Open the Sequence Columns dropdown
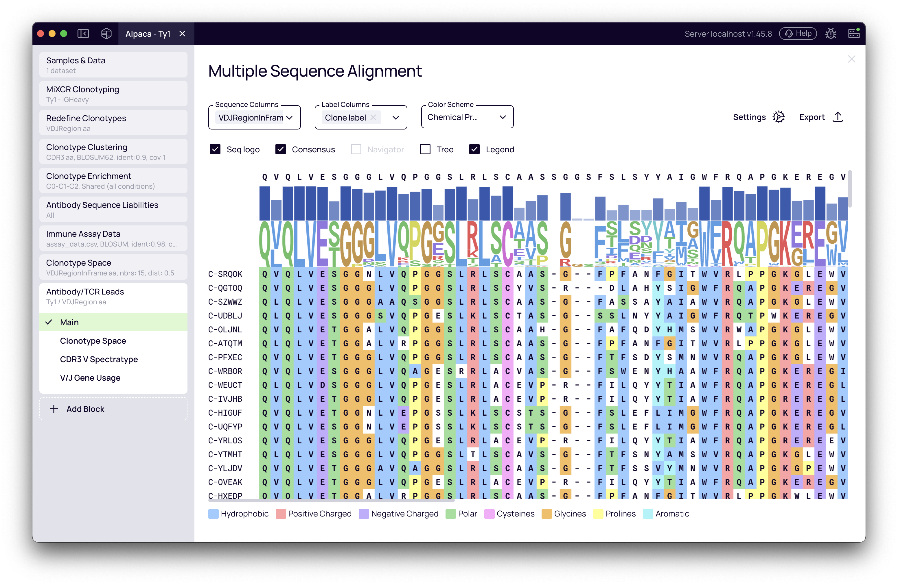This screenshot has height=585, width=898. tap(289, 118)
